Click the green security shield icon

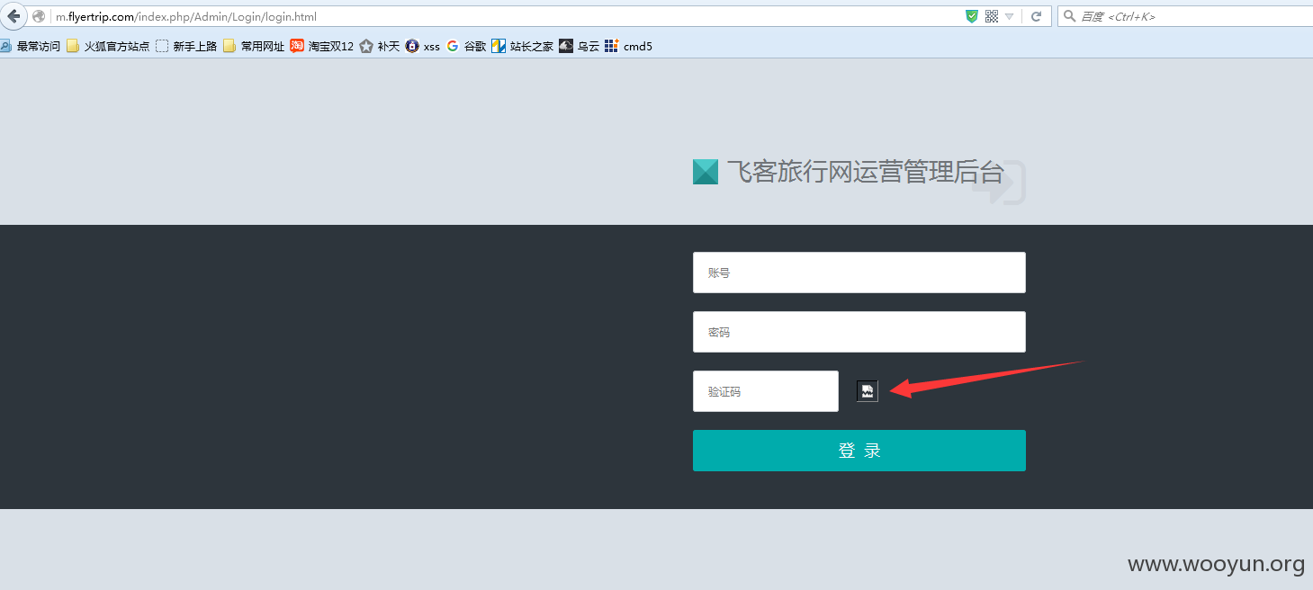click(x=972, y=16)
